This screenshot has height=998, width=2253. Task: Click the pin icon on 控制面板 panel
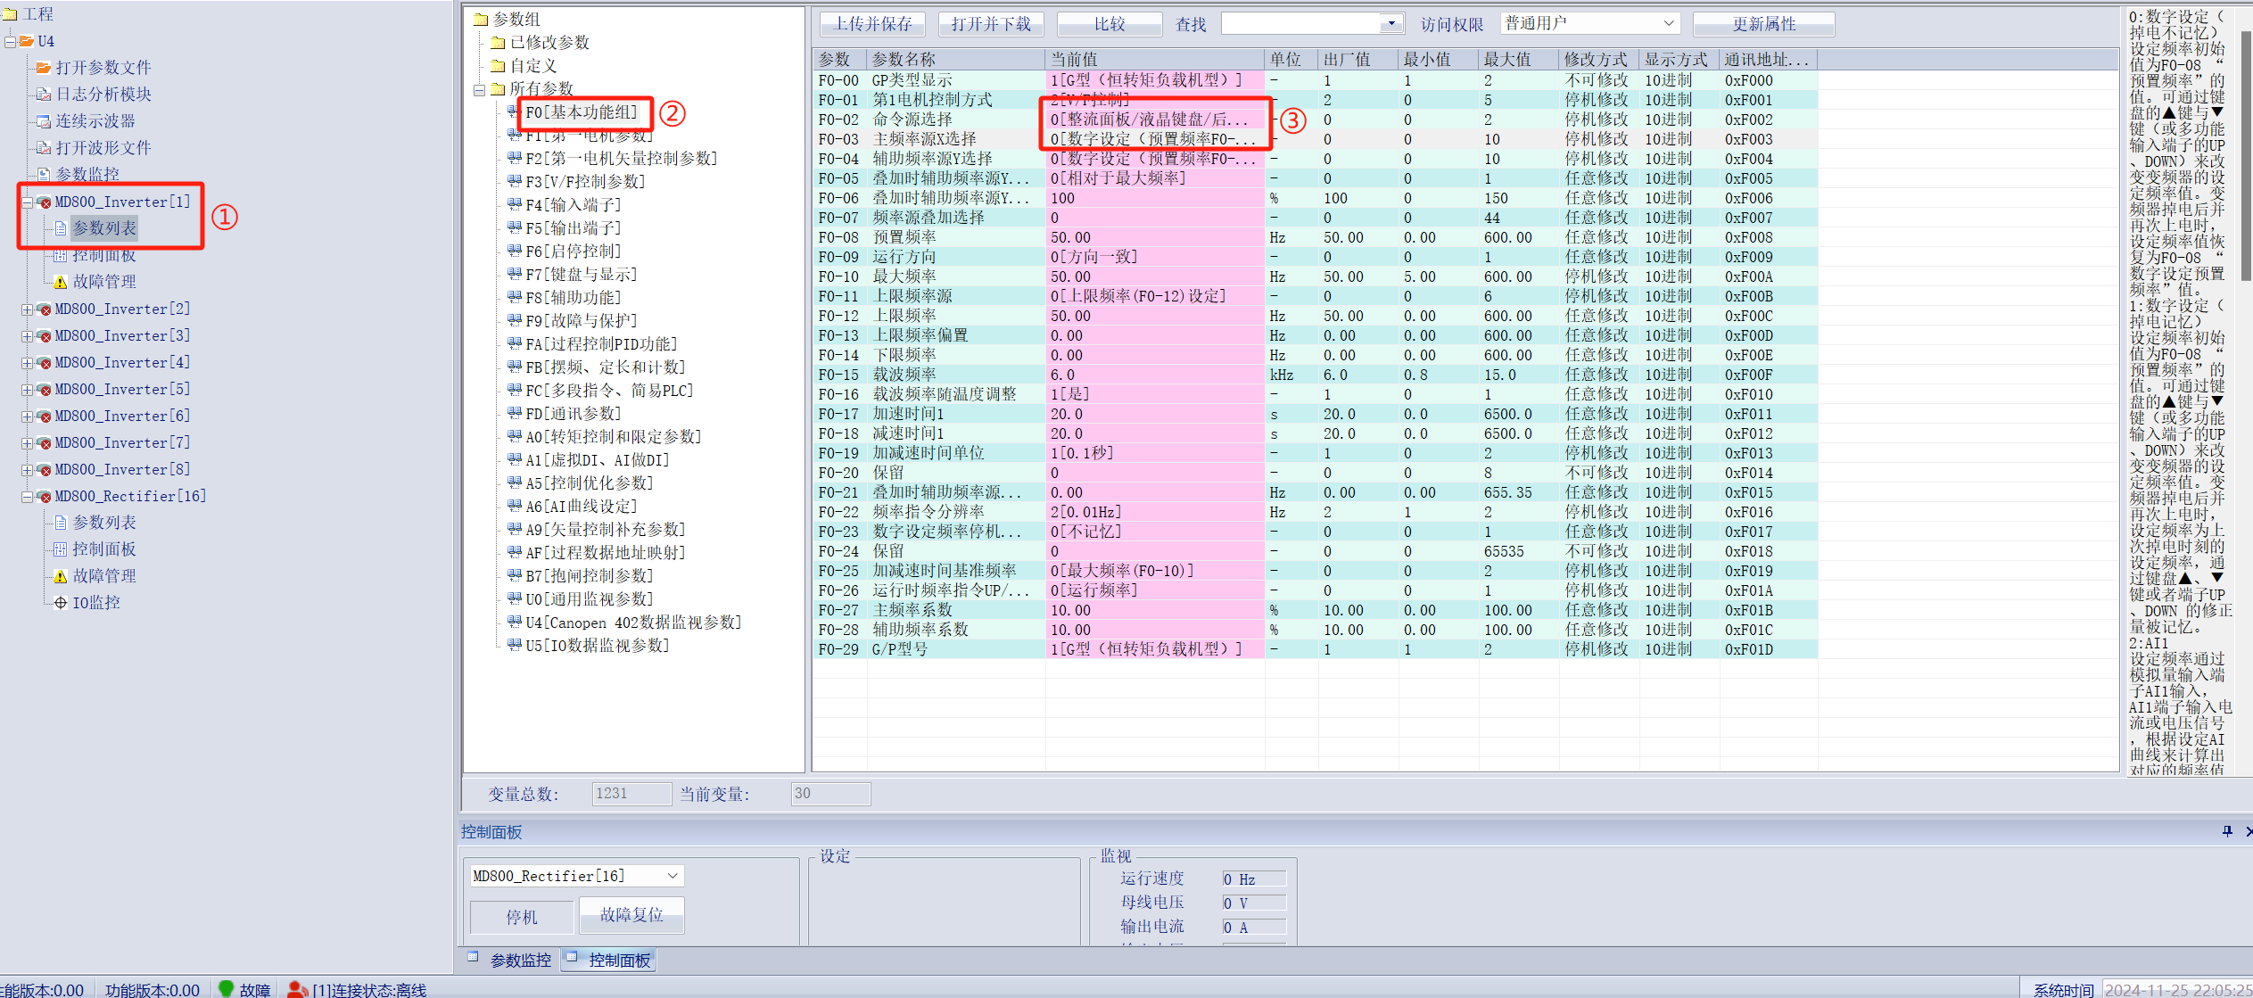pyautogui.click(x=2227, y=831)
